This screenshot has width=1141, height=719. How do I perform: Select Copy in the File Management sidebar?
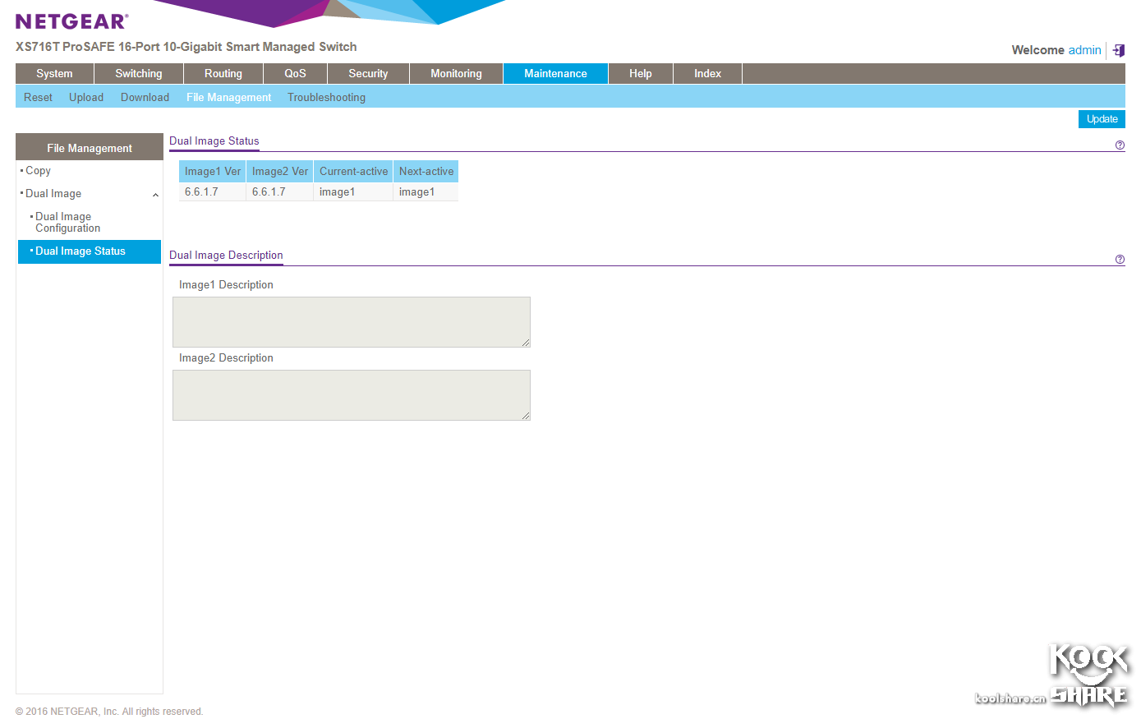click(x=38, y=171)
